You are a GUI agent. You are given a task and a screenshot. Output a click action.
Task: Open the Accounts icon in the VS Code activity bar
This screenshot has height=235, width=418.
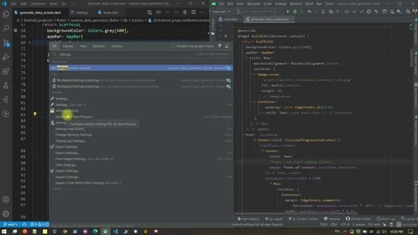6,200
